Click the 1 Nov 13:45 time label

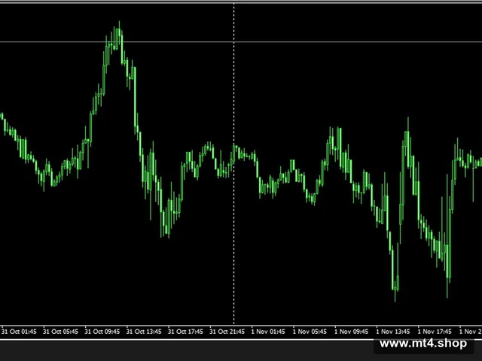393,332
